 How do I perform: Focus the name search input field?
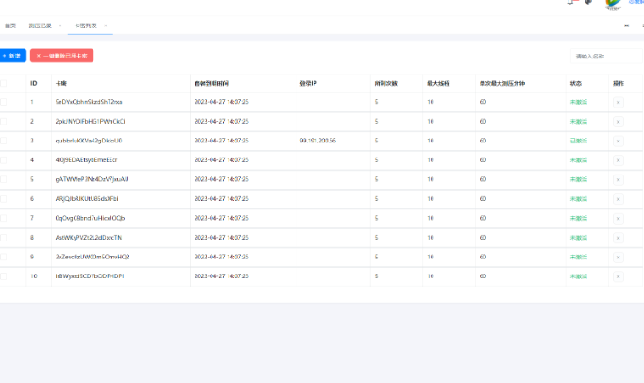(606, 57)
